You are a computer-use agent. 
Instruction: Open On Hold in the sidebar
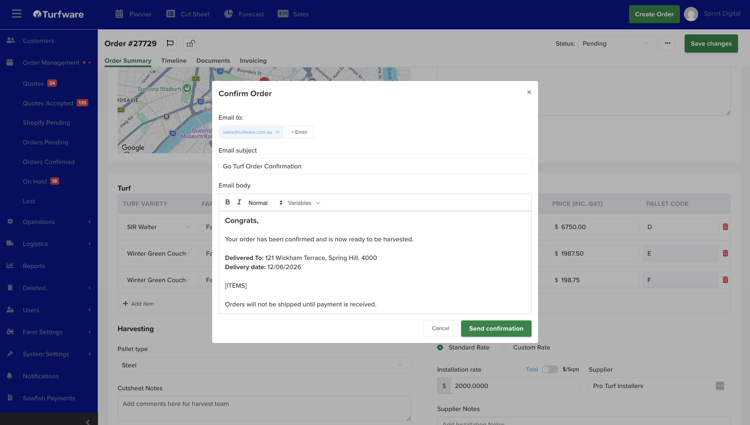click(34, 181)
